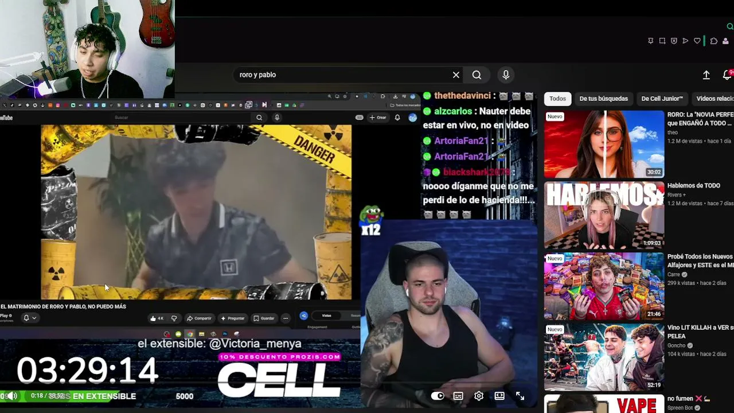Select the "De Cell Junior" filter chip
Screen dimensions: 734x413
pyautogui.click(x=662, y=99)
